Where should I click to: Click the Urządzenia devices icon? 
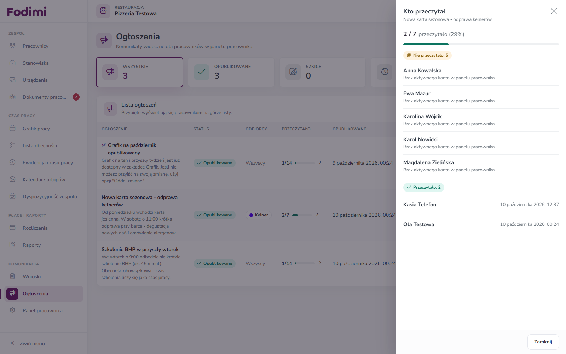[12, 80]
